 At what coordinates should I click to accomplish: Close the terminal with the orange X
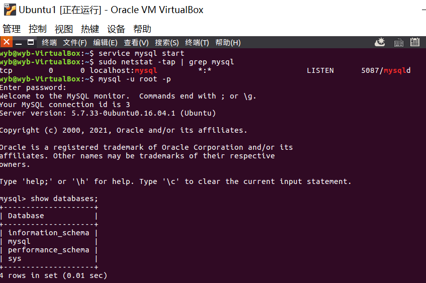click(7, 42)
